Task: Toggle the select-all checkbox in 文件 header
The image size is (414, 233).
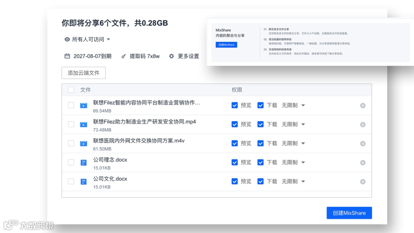Action: (71, 90)
